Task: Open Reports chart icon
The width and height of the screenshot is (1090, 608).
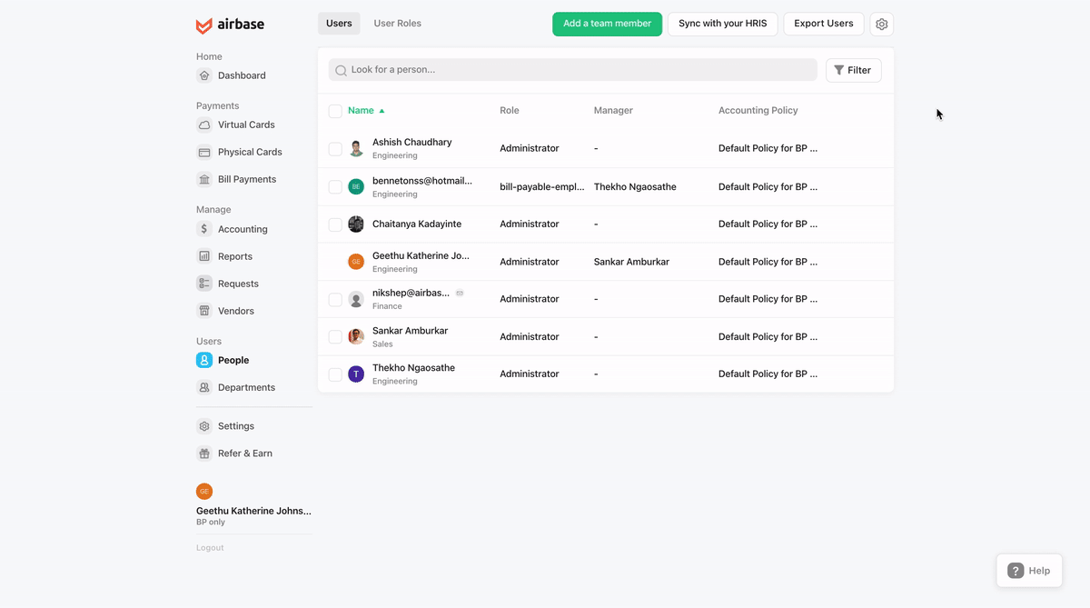Action: point(204,256)
